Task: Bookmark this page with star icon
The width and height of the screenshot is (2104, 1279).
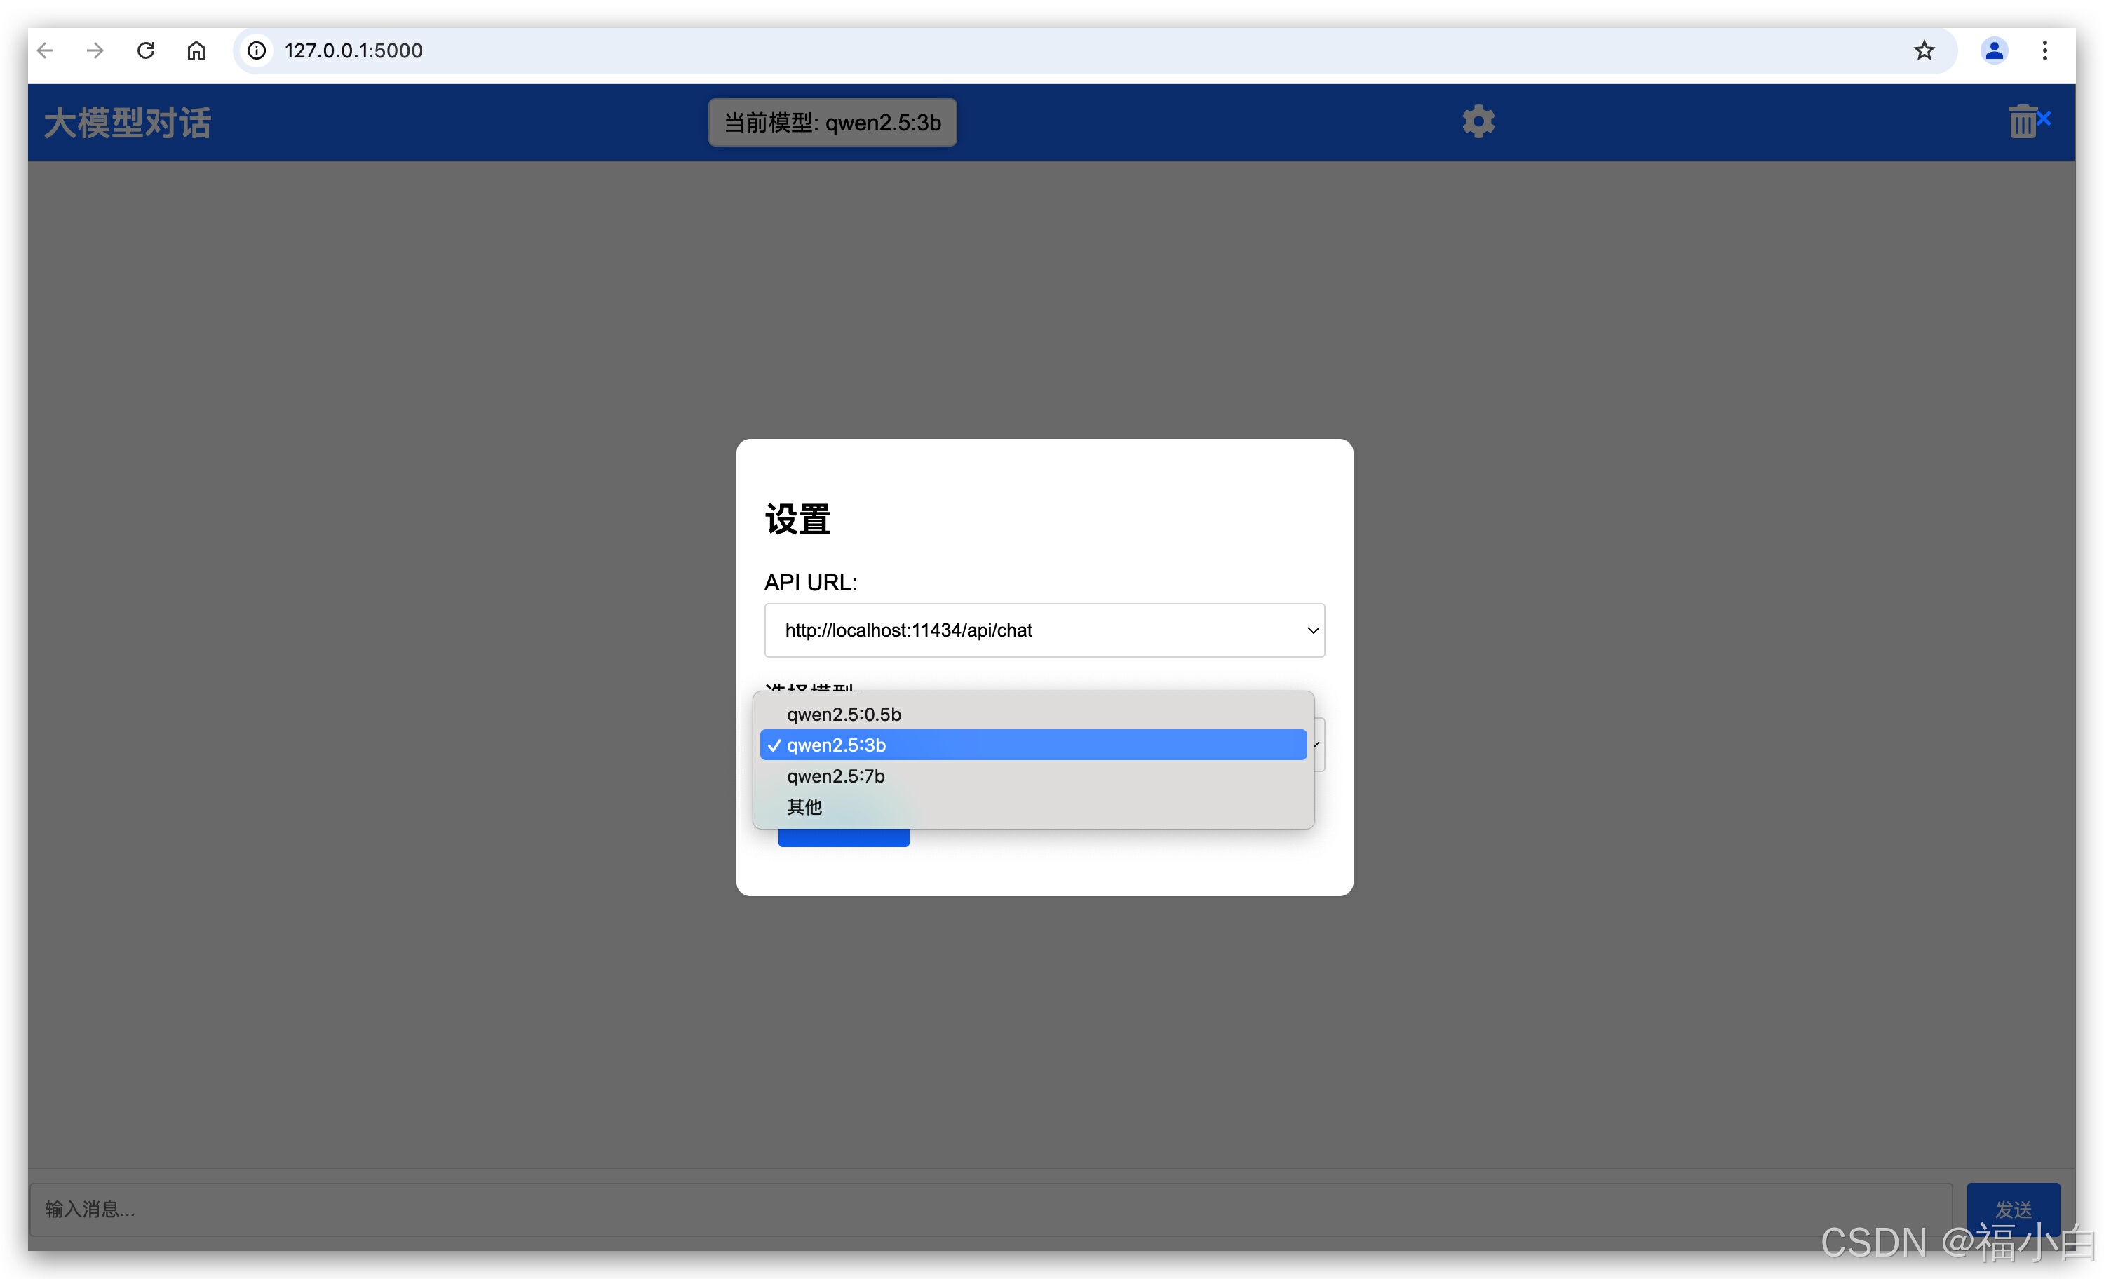Action: pos(1923,50)
